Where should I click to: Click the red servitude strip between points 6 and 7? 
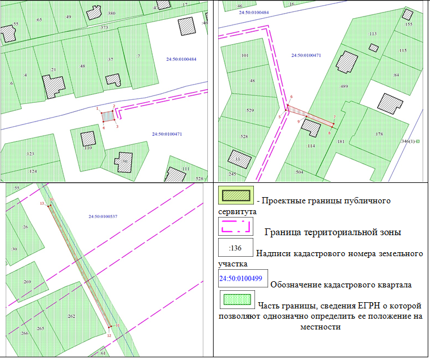[310, 116]
